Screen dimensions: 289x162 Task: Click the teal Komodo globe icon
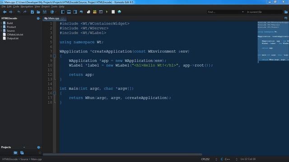pyautogui.click(x=119, y=12)
